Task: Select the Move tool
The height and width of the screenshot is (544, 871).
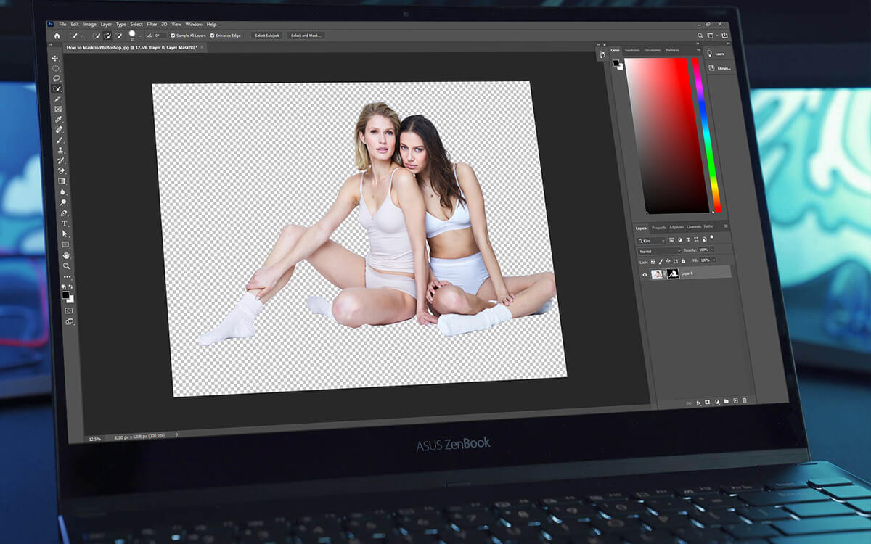Action: (56, 59)
